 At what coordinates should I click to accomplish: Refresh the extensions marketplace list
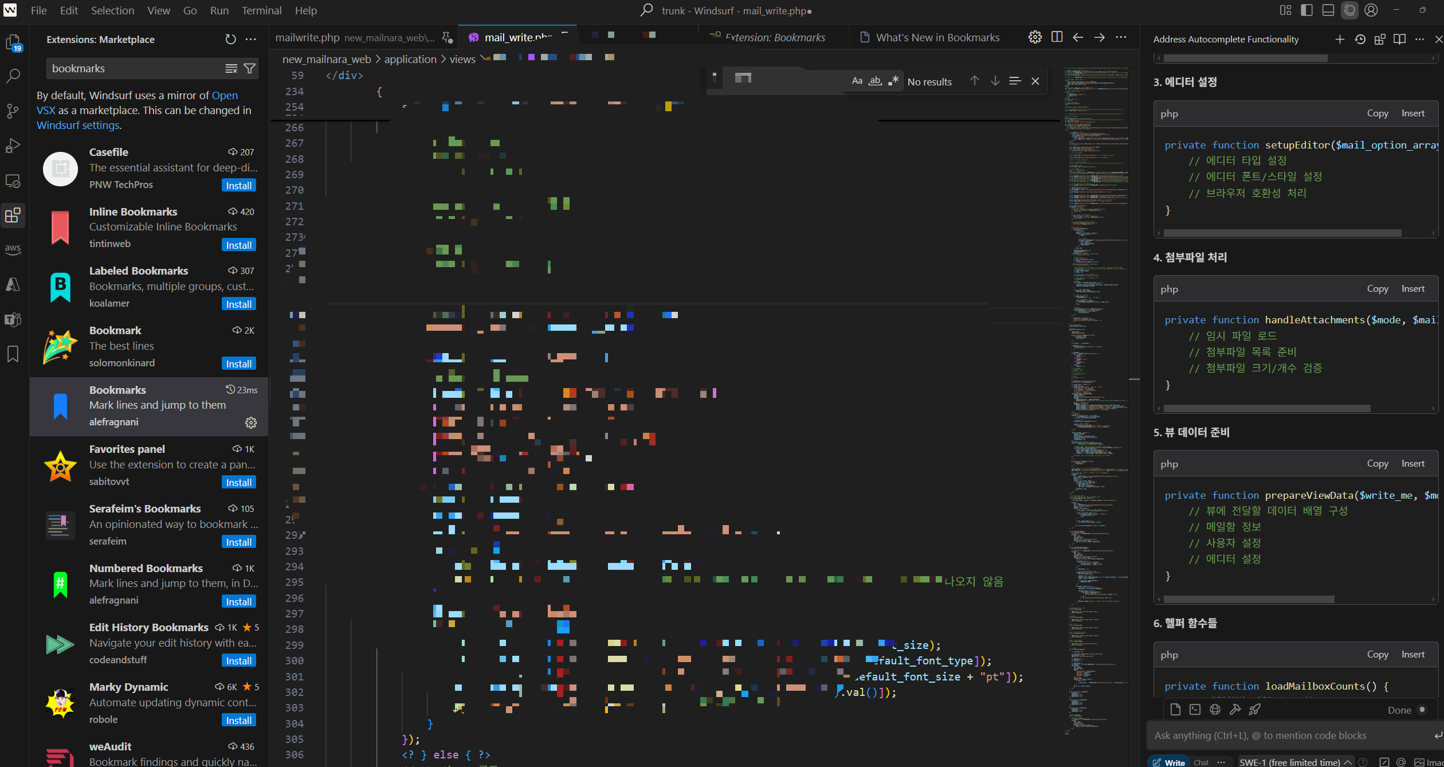pos(230,39)
